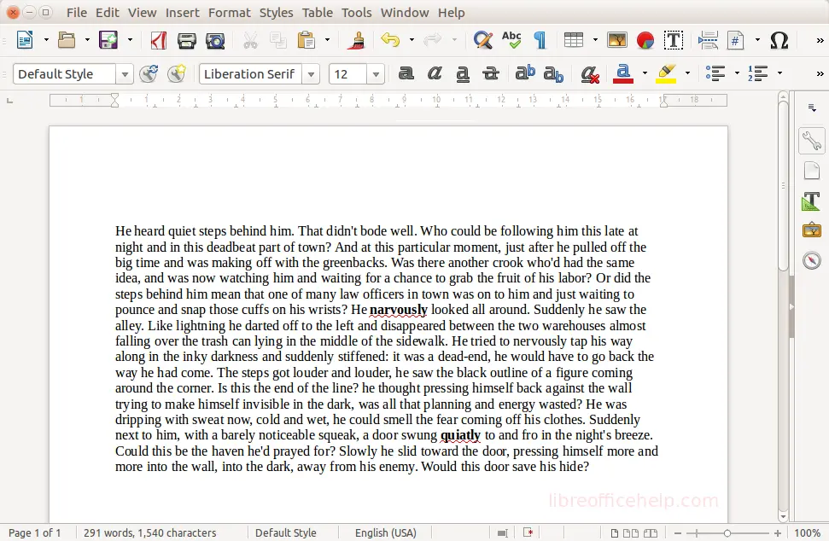Click the Clone Formatting paintbrush
Image resolution: width=829 pixels, height=541 pixels.
(x=356, y=40)
